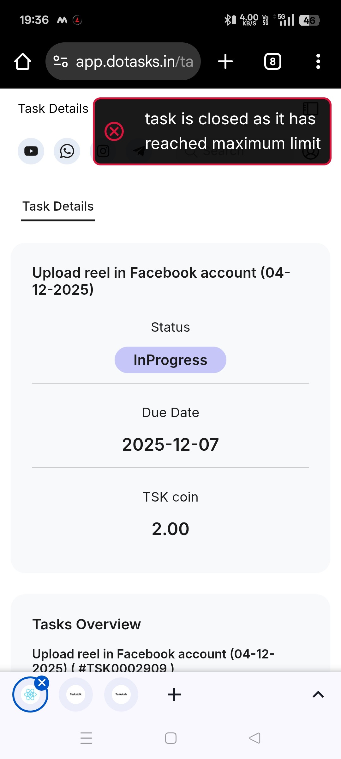Tap the site settings icon in address bar

60,61
